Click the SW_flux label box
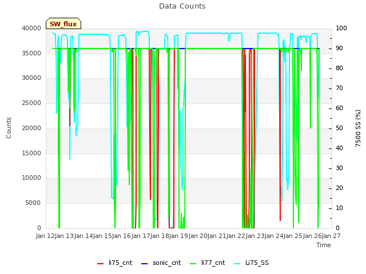Viewport: 366px width, 274px height. click(63, 24)
